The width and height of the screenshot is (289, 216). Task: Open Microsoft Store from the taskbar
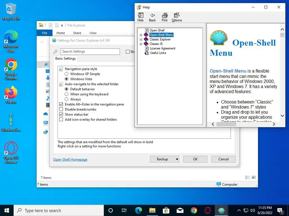[166, 210]
